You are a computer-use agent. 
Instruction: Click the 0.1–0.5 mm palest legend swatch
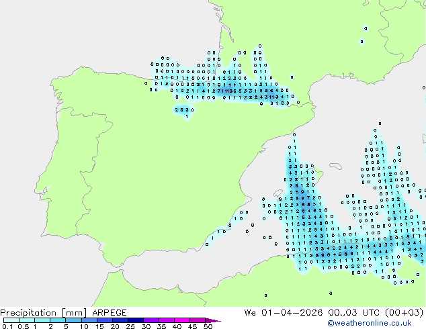11,320
